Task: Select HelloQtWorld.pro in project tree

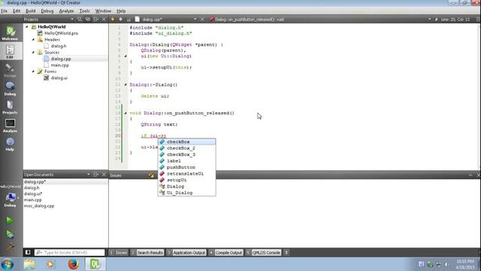Action: pyautogui.click(x=61, y=33)
